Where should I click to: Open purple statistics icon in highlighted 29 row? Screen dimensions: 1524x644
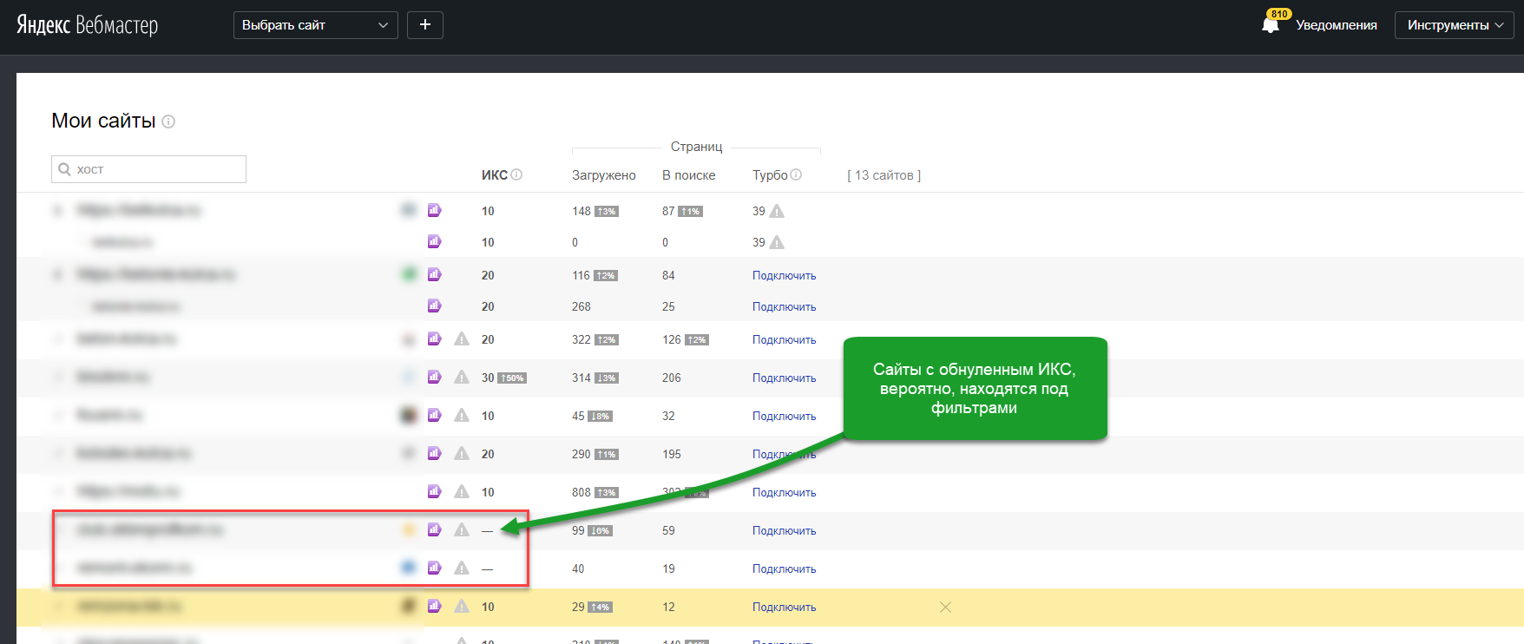434,606
